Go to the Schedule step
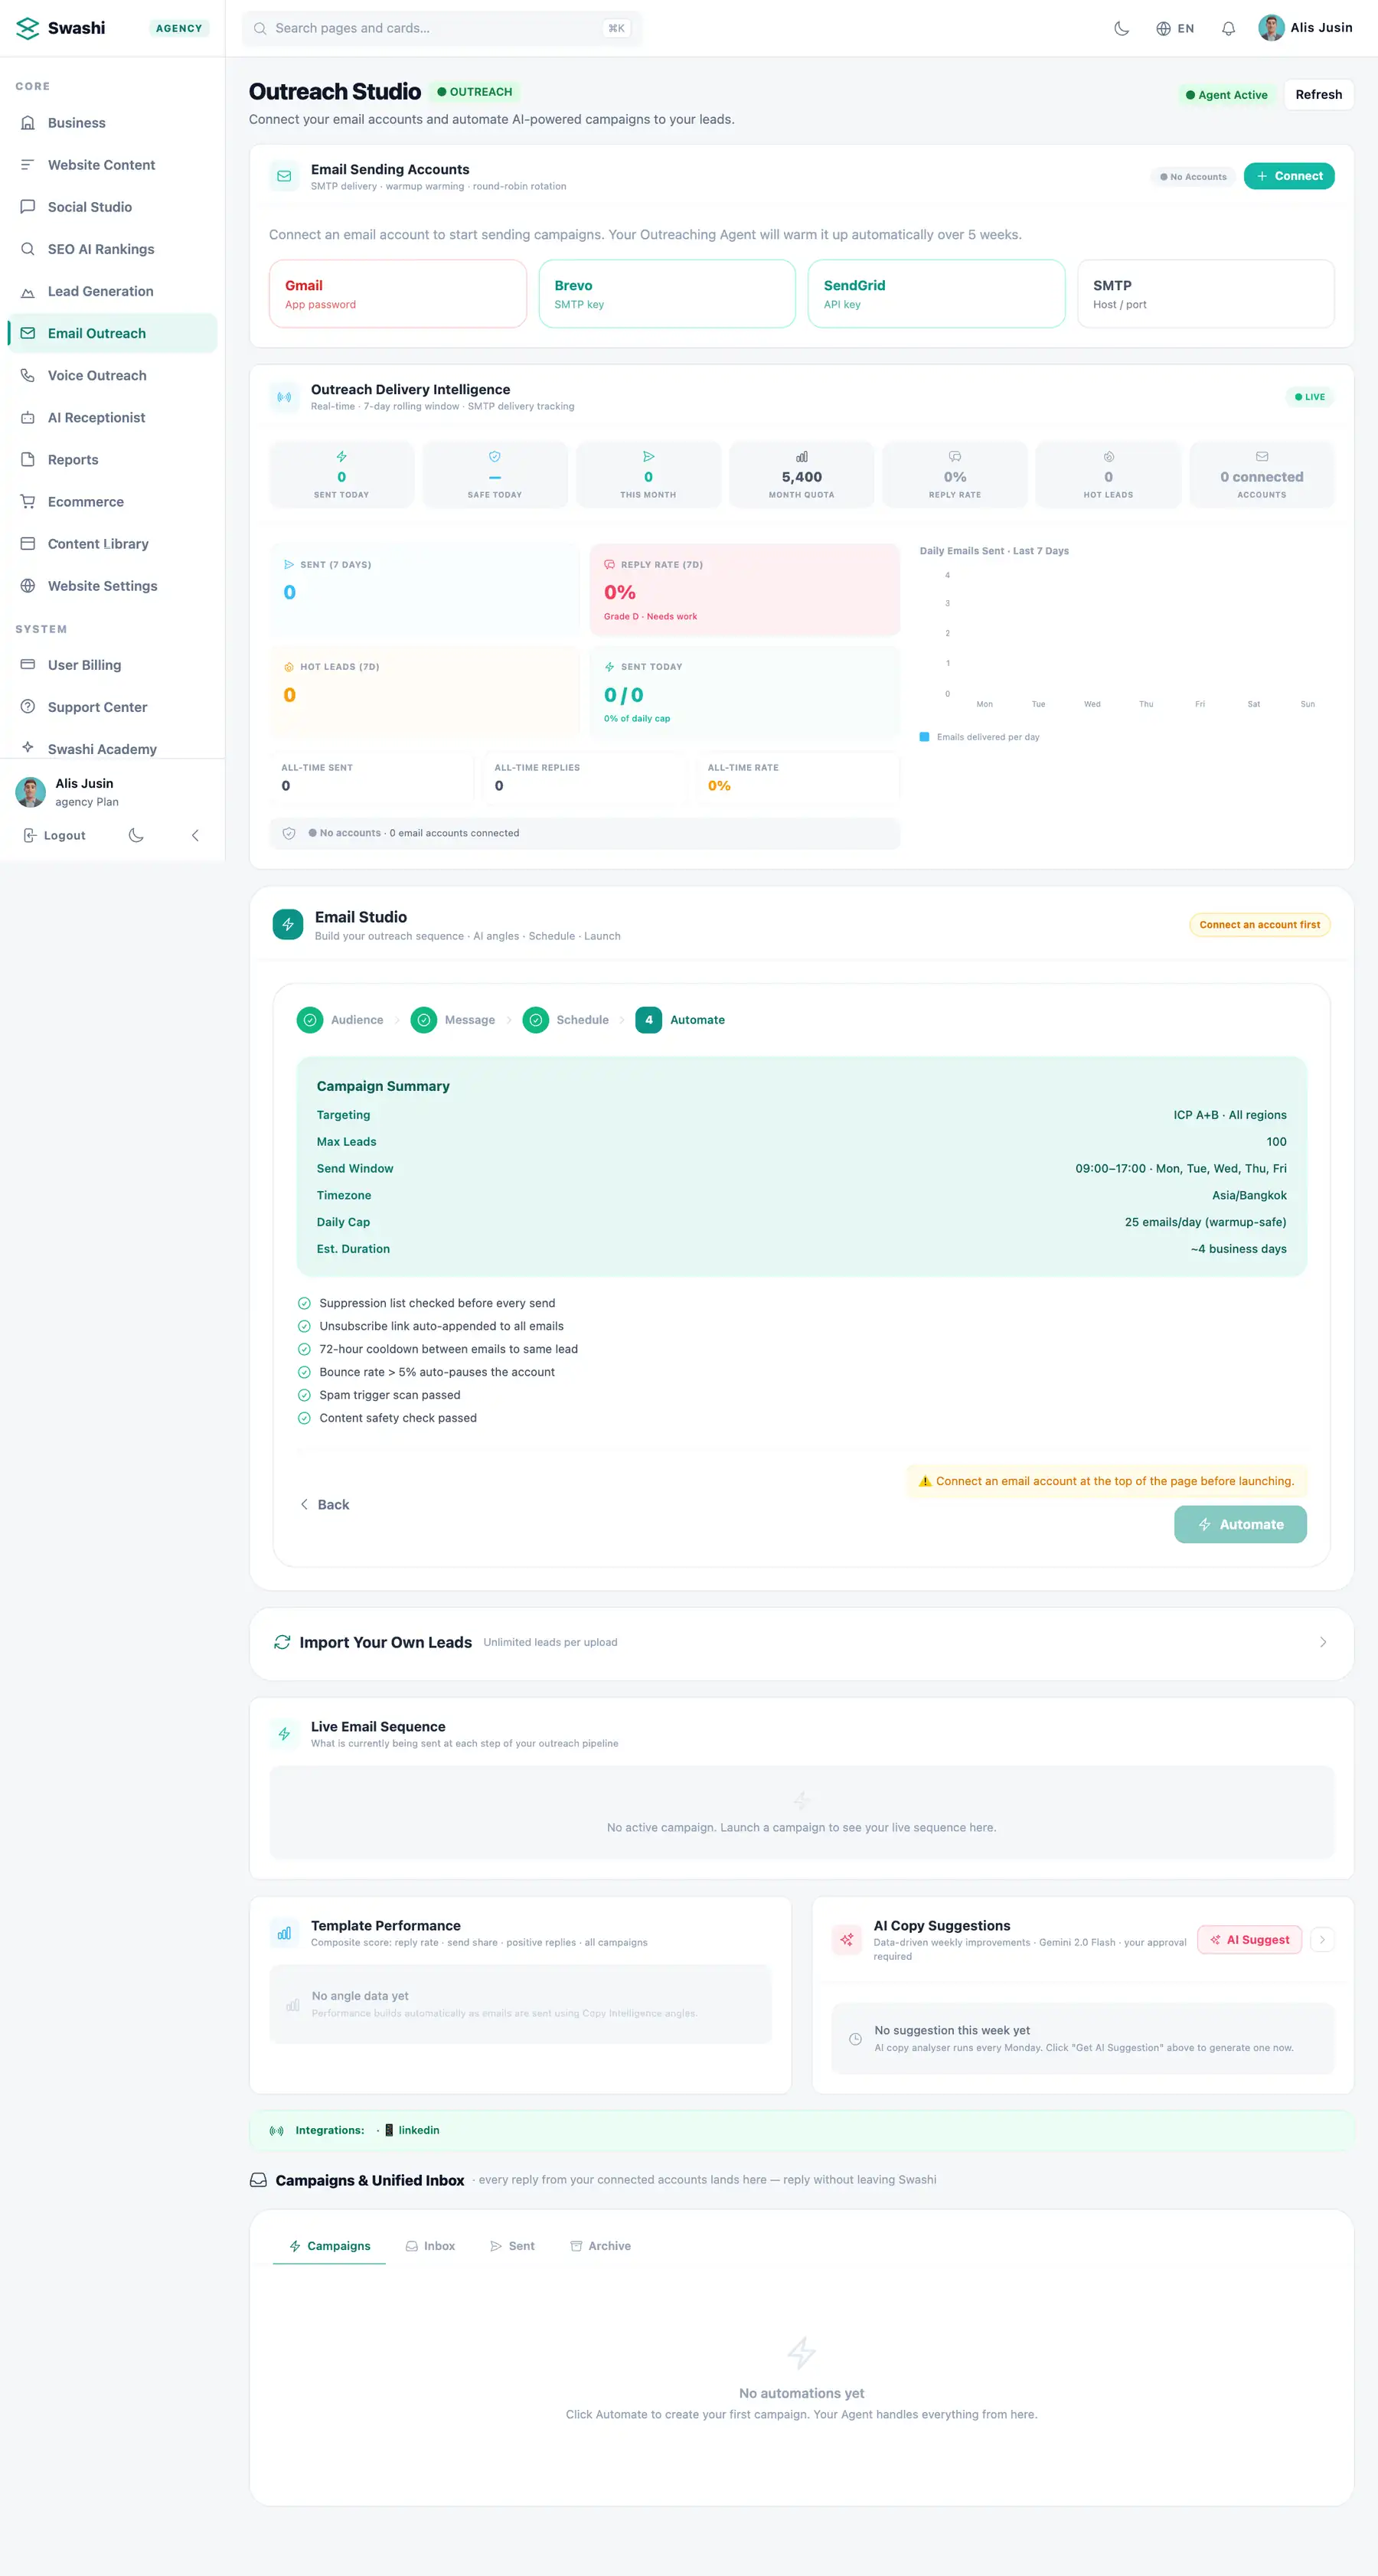The height and width of the screenshot is (2576, 1378). coord(566,1020)
